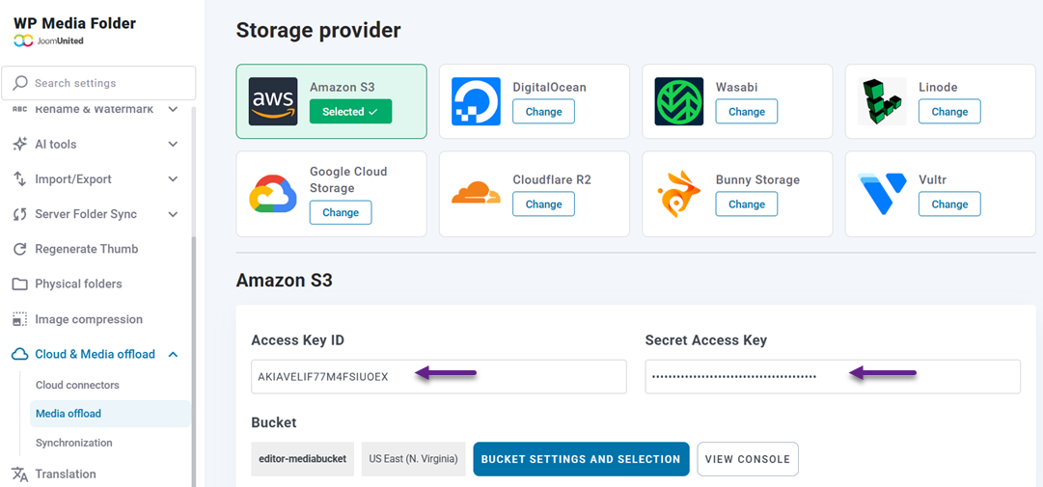1043x487 pixels.
Task: Click the search magnifier icon
Action: [20, 83]
